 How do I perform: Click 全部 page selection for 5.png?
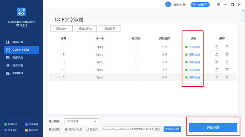[165, 77]
